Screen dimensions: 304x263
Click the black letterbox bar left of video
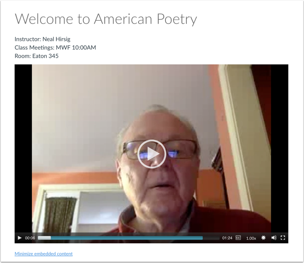[23, 148]
